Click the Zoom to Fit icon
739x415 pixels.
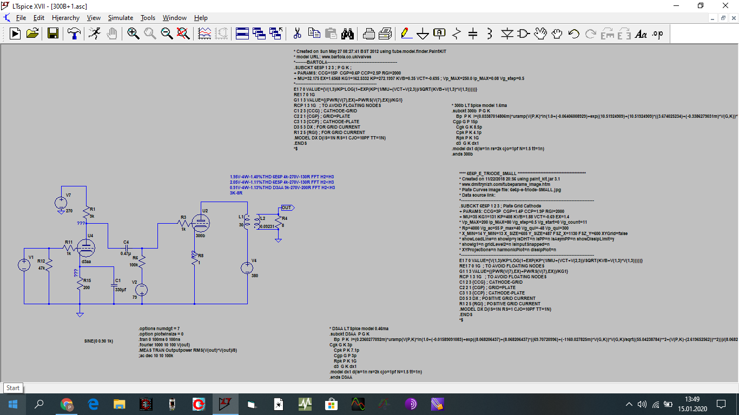pyautogui.click(x=183, y=34)
